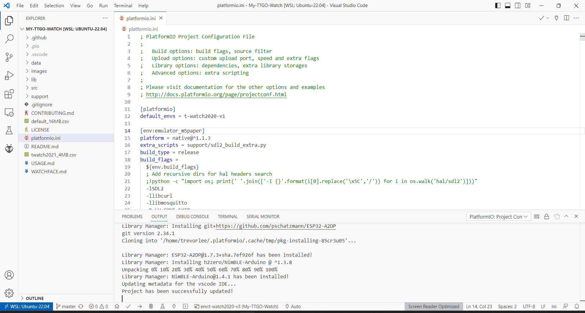The height and width of the screenshot is (313, 585).
Task: Run tests using the beaker icon
Action: (x=162, y=306)
